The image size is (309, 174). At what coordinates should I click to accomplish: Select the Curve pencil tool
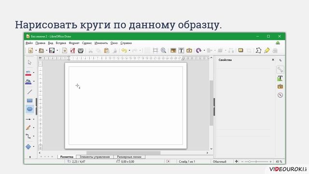(28, 128)
